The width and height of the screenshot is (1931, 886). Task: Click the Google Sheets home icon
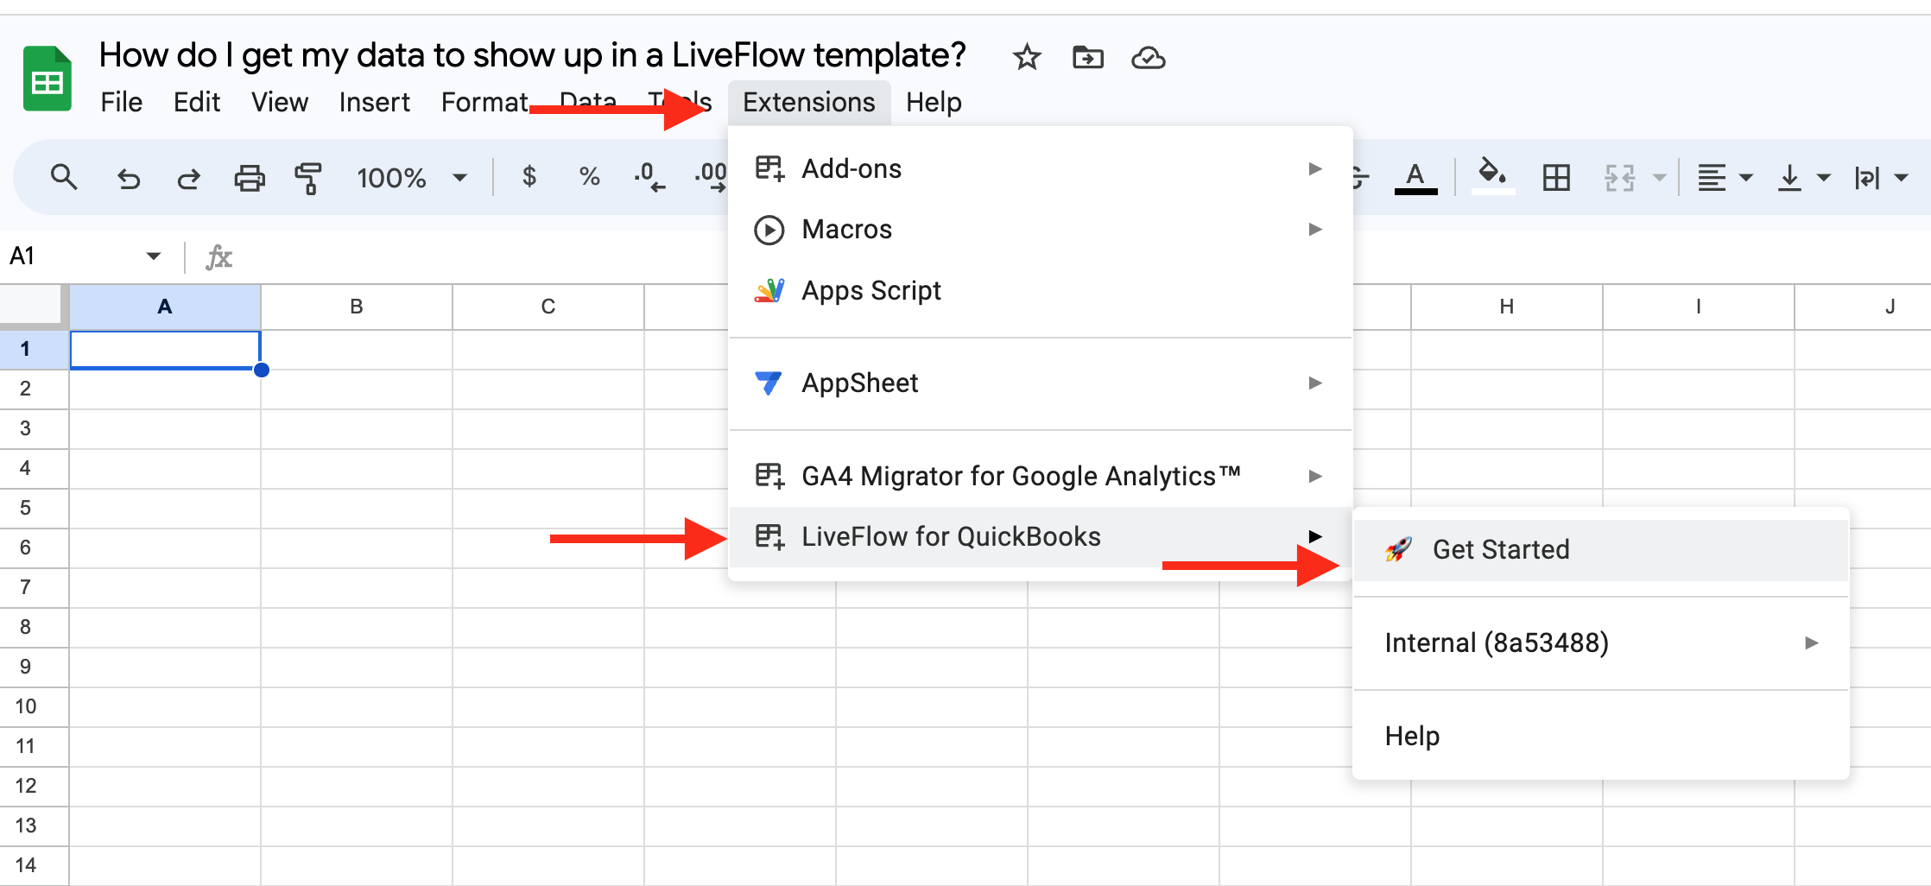coord(47,79)
